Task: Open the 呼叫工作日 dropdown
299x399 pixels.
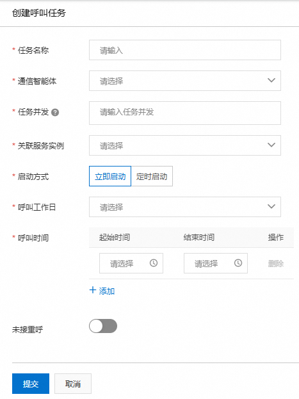Action: [x=185, y=207]
